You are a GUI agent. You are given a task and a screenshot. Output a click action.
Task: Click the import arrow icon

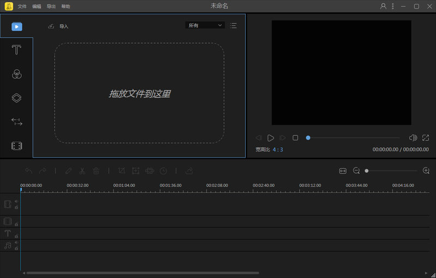[x=51, y=26]
